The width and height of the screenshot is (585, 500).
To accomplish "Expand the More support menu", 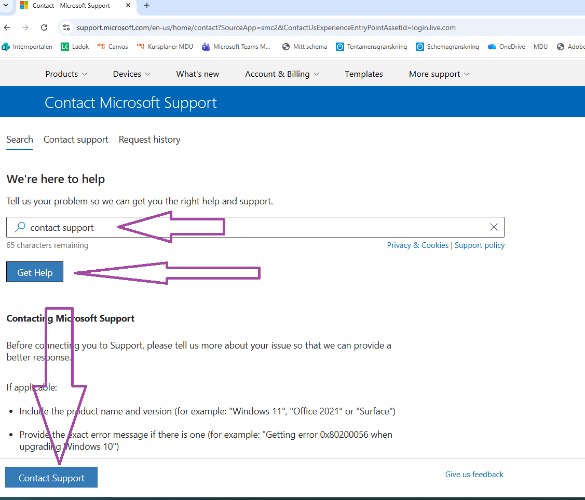I will pyautogui.click(x=439, y=74).
